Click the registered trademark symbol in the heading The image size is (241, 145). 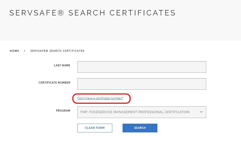(x=61, y=13)
